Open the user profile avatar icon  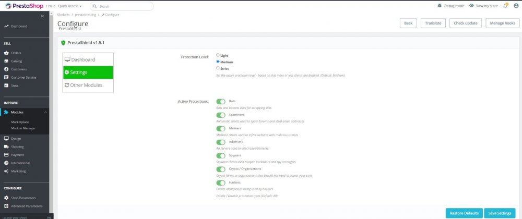click(x=516, y=6)
